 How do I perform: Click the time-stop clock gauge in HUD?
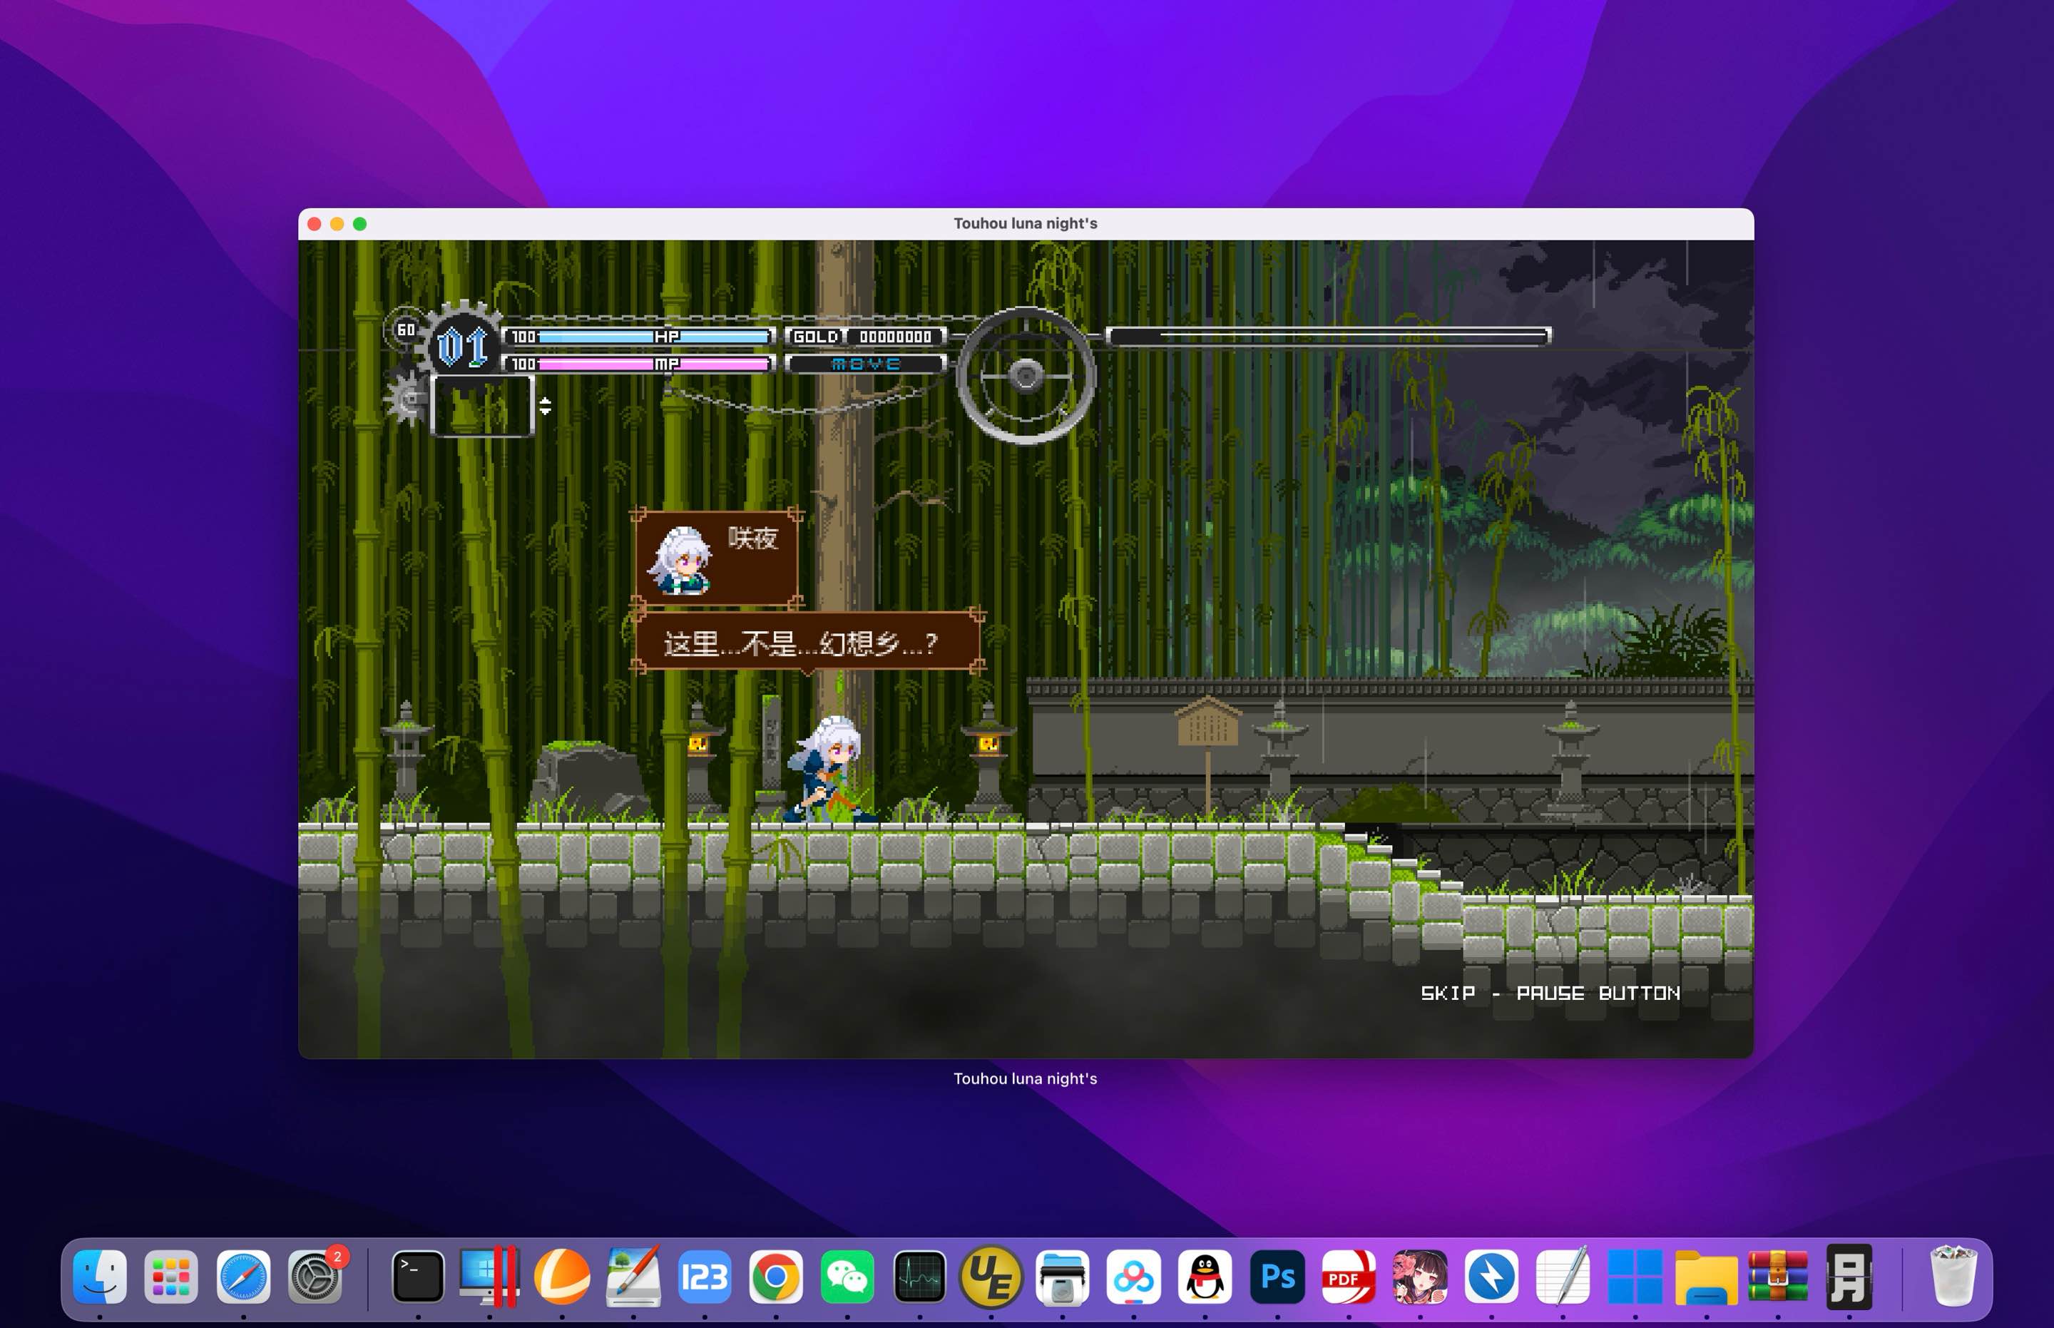coord(1026,376)
